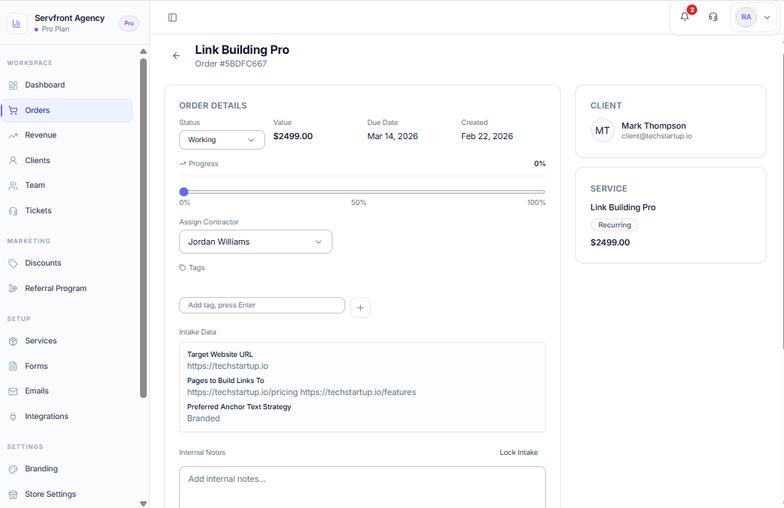The width and height of the screenshot is (784, 508).
Task: Click the Forms document icon
Action: tap(13, 366)
